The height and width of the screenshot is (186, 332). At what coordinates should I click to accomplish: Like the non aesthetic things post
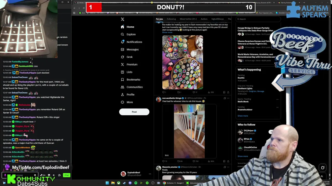coord(195,161)
